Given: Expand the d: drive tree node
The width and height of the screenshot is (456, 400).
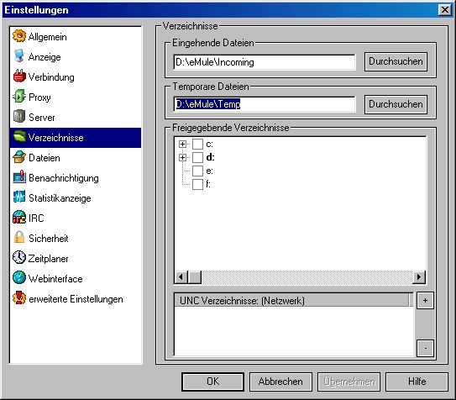Looking at the screenshot, I should (182, 157).
